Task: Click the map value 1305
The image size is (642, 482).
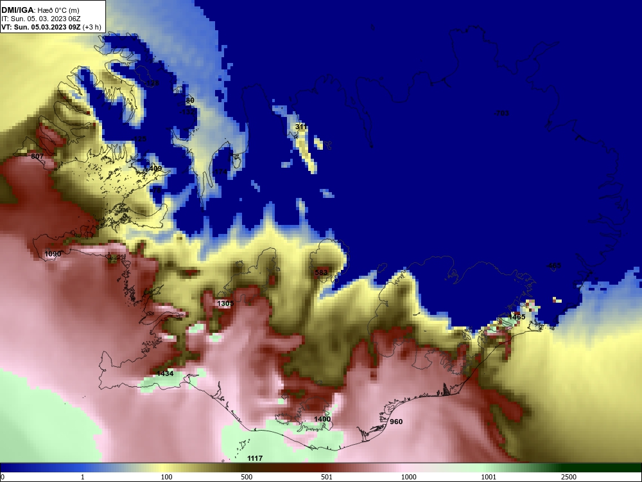Action: click(225, 304)
